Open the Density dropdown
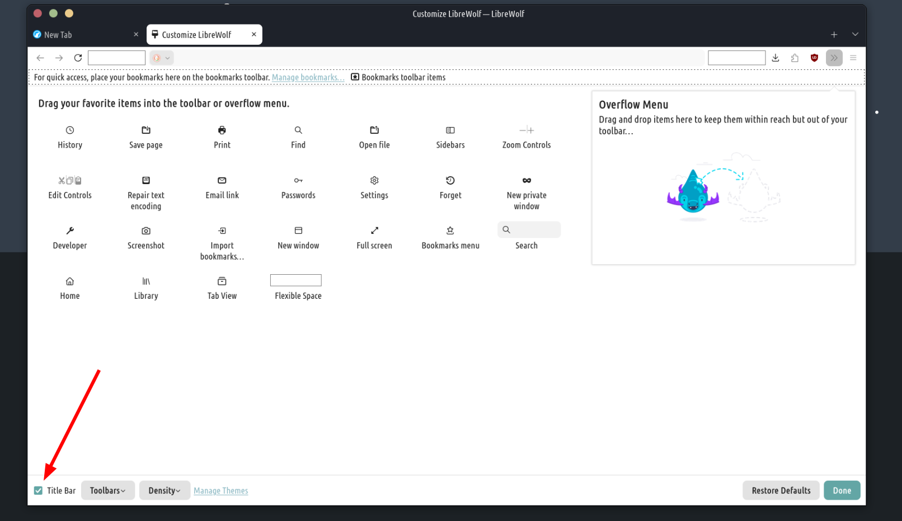This screenshot has width=902, height=521. point(165,491)
